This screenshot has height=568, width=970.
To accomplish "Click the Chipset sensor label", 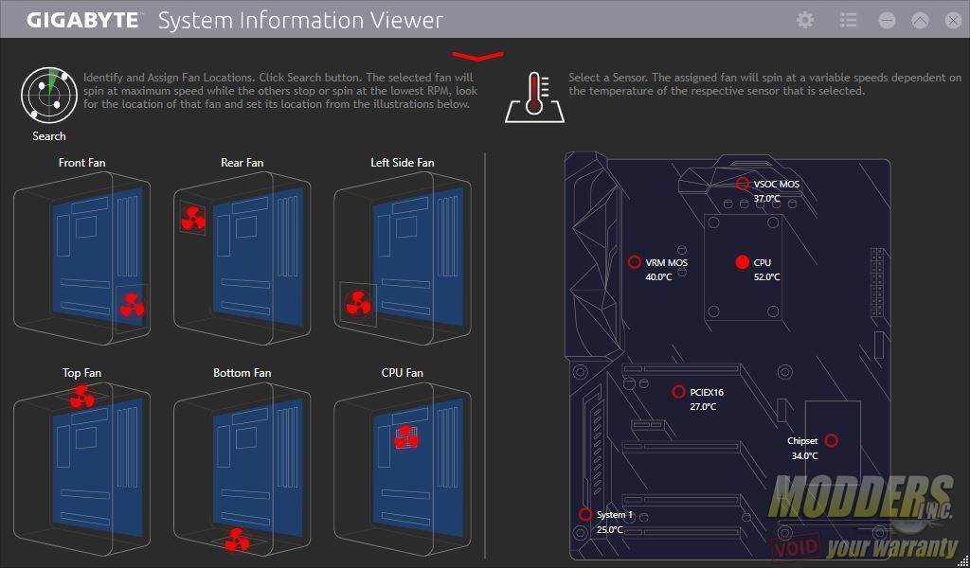I will 802,441.
